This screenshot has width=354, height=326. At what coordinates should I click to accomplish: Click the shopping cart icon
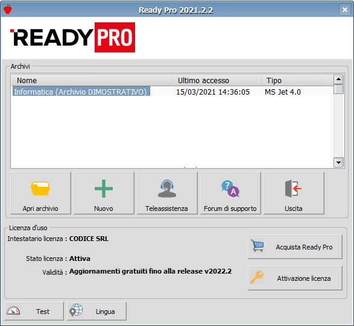tap(257, 245)
